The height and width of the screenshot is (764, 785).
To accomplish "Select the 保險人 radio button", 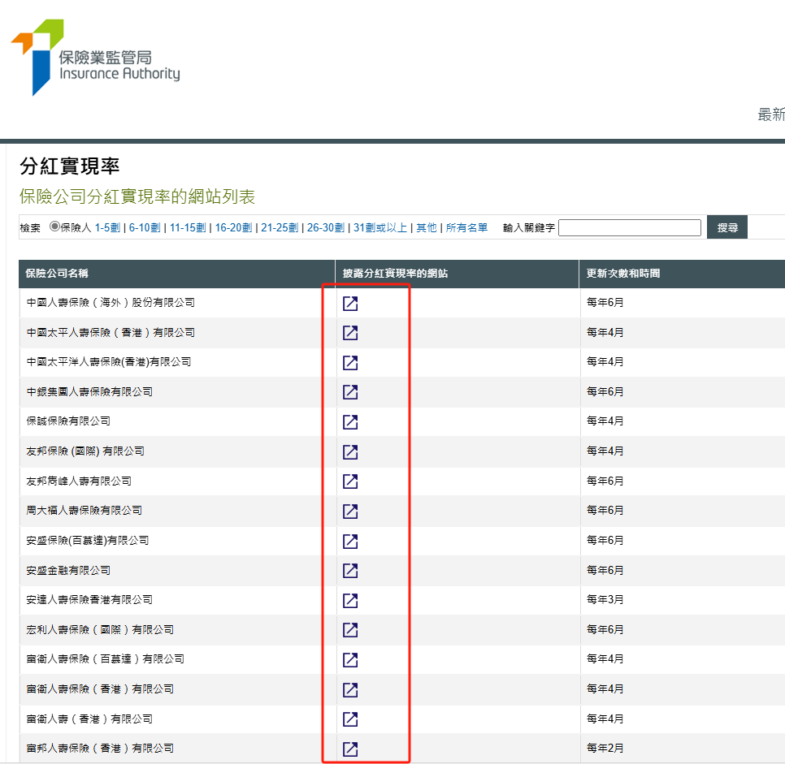I will click(x=54, y=228).
